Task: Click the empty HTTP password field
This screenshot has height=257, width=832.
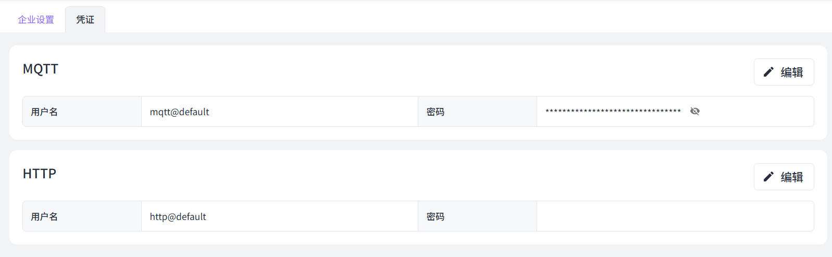Action: point(675,216)
